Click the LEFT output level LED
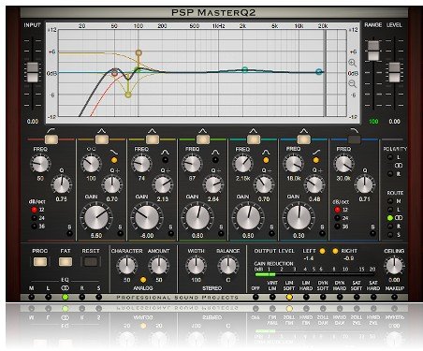This screenshot has height=351, width=423. [x=322, y=251]
